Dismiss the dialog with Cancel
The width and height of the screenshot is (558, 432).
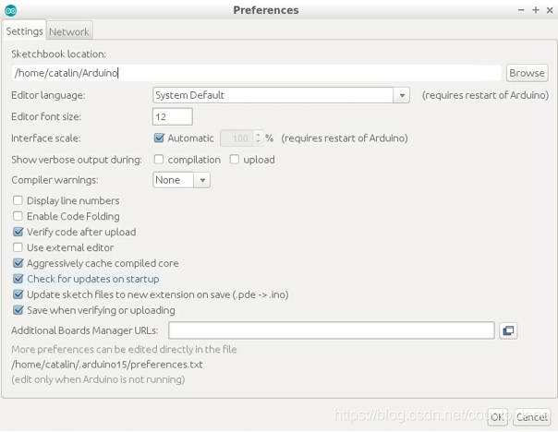pos(531,416)
